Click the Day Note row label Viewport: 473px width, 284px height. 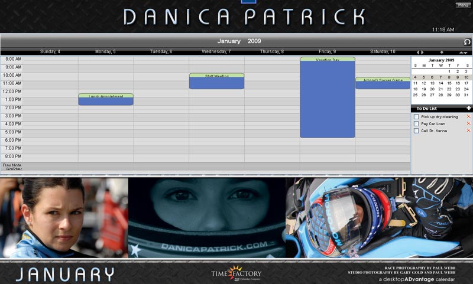12,165
